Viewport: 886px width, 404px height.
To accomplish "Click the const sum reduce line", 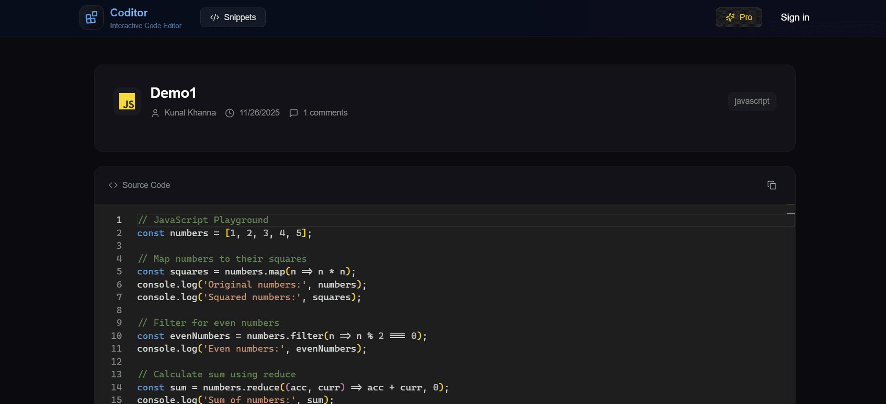I will pyautogui.click(x=293, y=387).
